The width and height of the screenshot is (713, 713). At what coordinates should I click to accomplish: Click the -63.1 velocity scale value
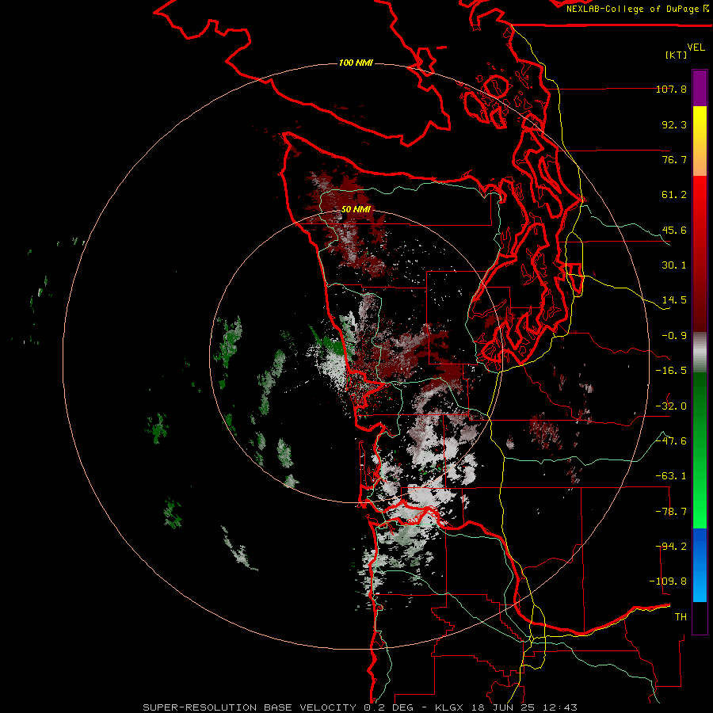pyautogui.click(x=671, y=476)
